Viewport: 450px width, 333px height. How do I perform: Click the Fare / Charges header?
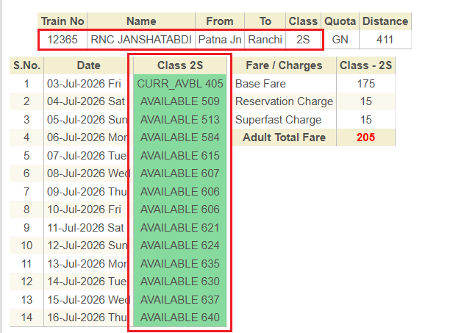pyautogui.click(x=284, y=65)
